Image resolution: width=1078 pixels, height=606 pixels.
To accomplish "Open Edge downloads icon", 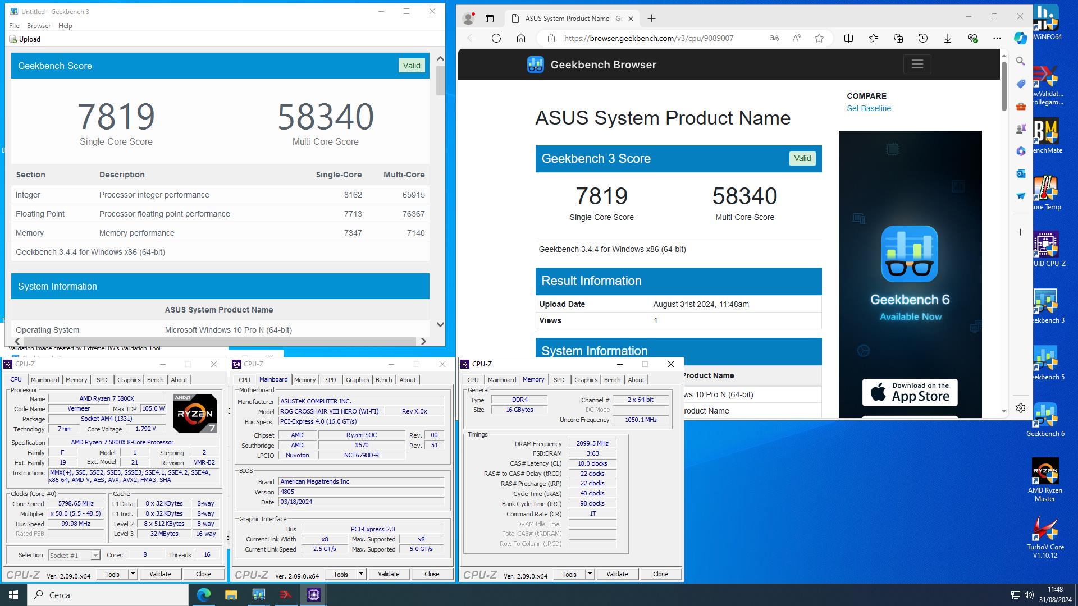I will pos(948,38).
